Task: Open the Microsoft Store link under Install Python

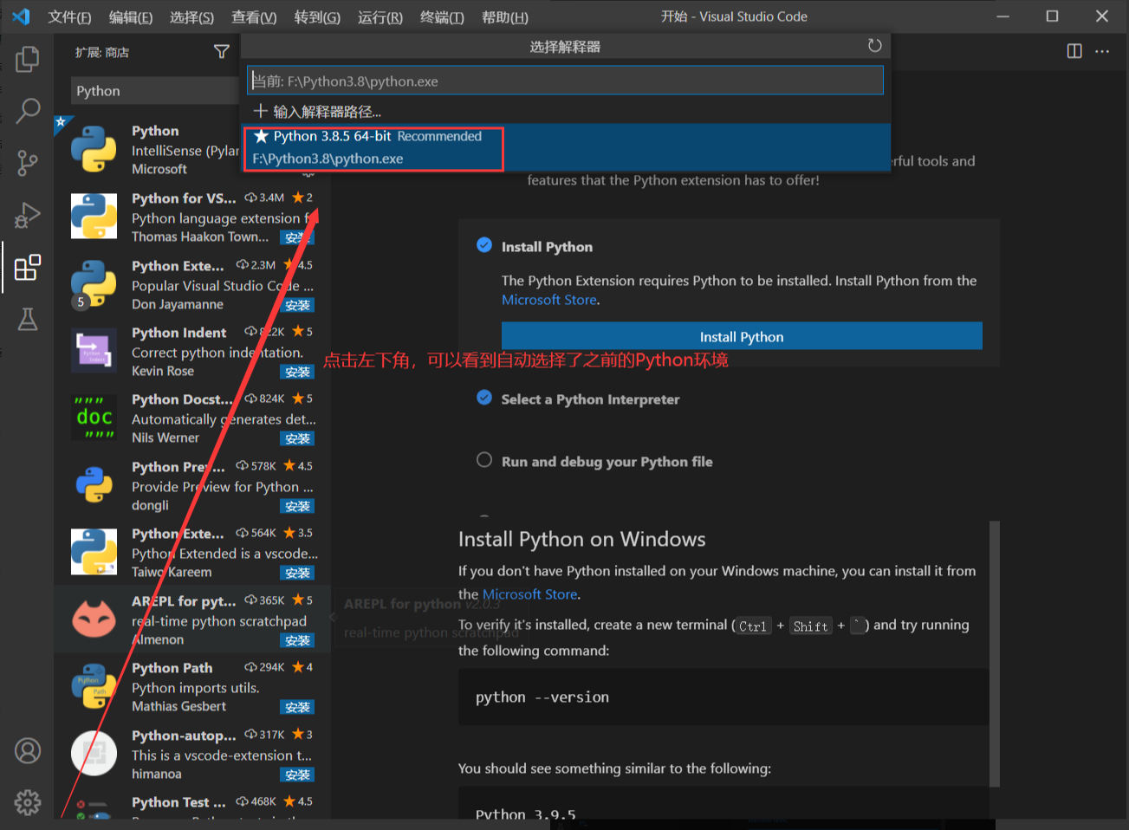Action: click(x=549, y=300)
